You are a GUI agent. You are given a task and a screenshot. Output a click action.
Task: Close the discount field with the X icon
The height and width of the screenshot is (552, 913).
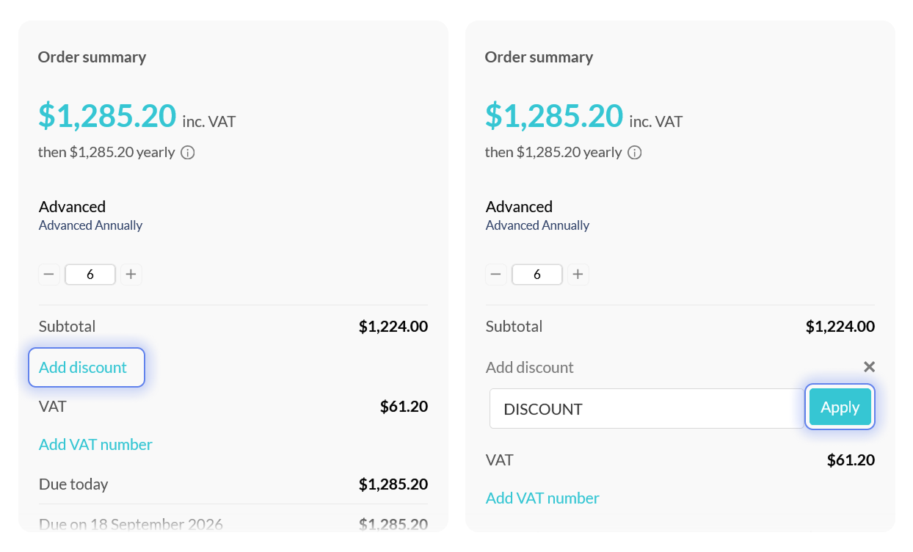click(x=869, y=367)
